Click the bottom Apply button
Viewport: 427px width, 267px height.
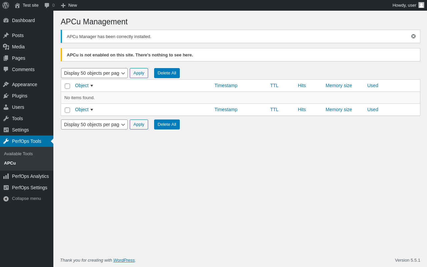139,124
